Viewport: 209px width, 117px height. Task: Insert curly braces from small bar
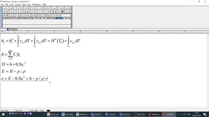pos(40,16)
